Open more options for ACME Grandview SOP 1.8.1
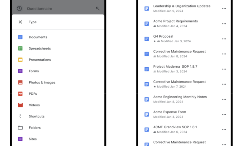 pyautogui.click(x=224, y=130)
